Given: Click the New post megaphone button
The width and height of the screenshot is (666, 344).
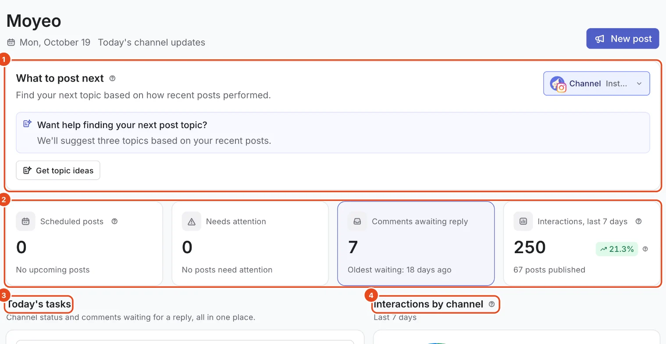Looking at the screenshot, I should [623, 39].
